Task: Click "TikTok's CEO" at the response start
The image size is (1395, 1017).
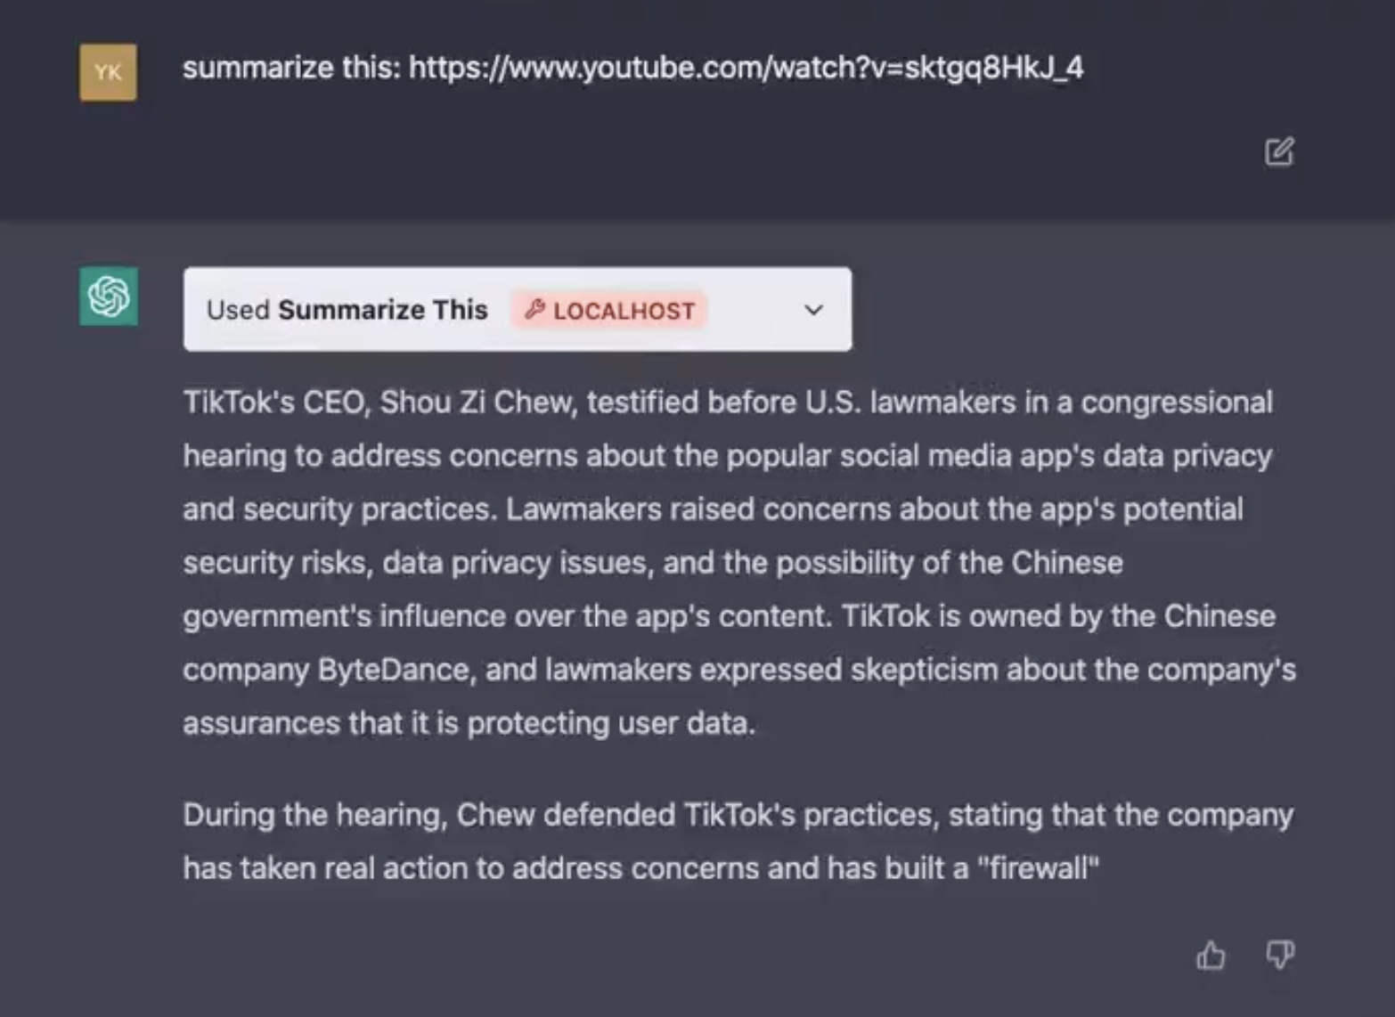Action: click(273, 403)
